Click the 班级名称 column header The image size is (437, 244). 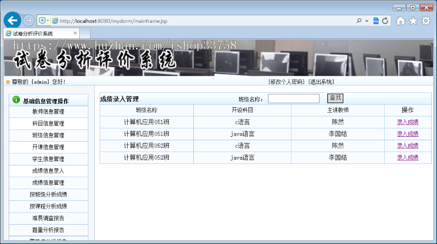click(x=147, y=110)
